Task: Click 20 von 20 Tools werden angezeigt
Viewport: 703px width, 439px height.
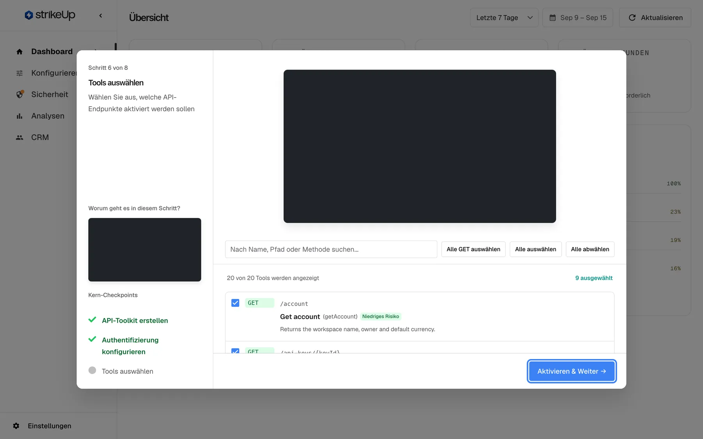Action: [x=273, y=278]
